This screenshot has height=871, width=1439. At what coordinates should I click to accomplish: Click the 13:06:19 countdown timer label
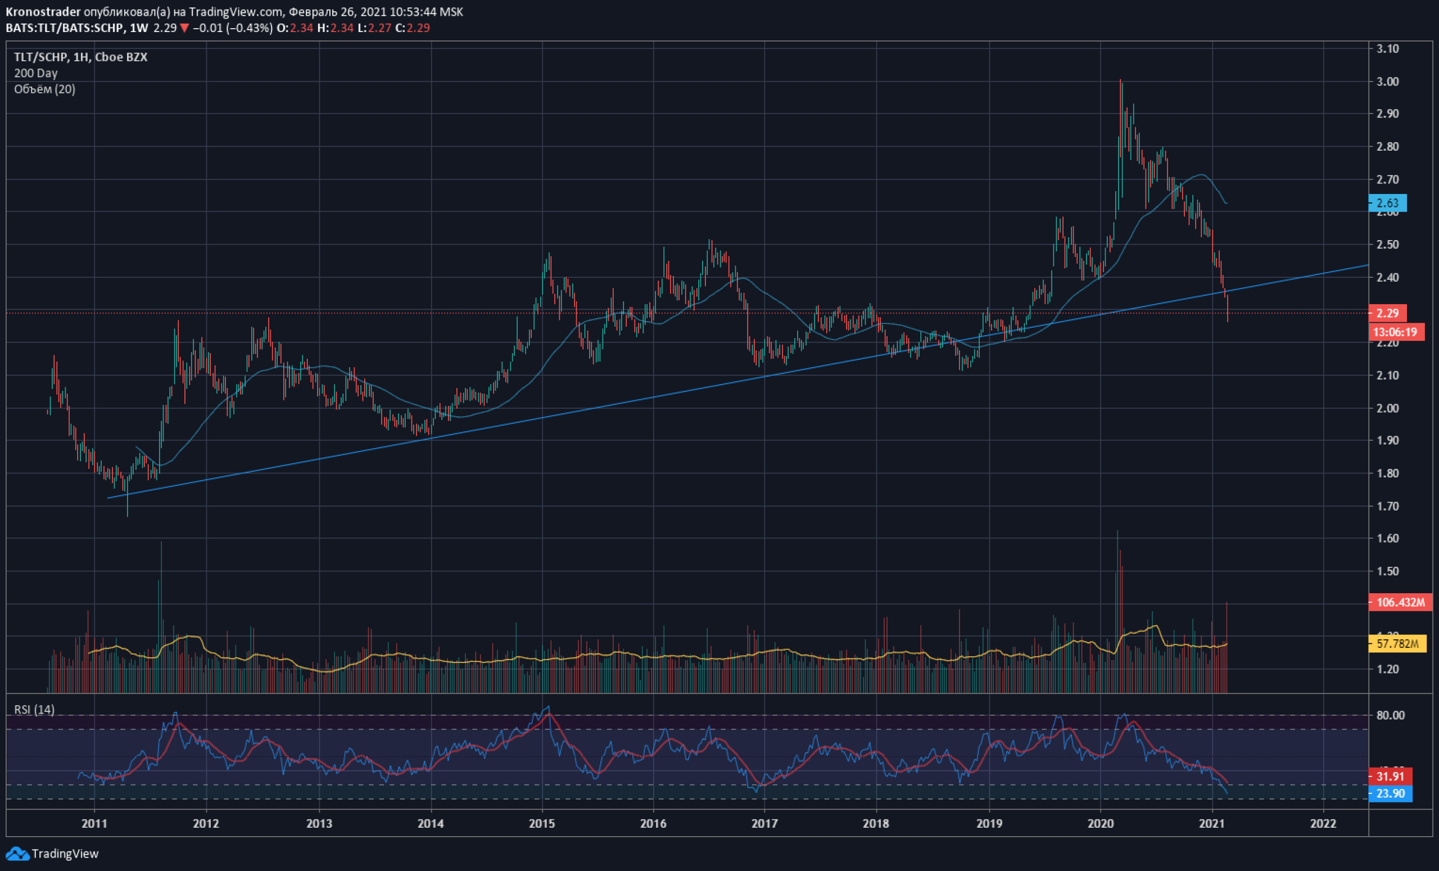coord(1396,332)
